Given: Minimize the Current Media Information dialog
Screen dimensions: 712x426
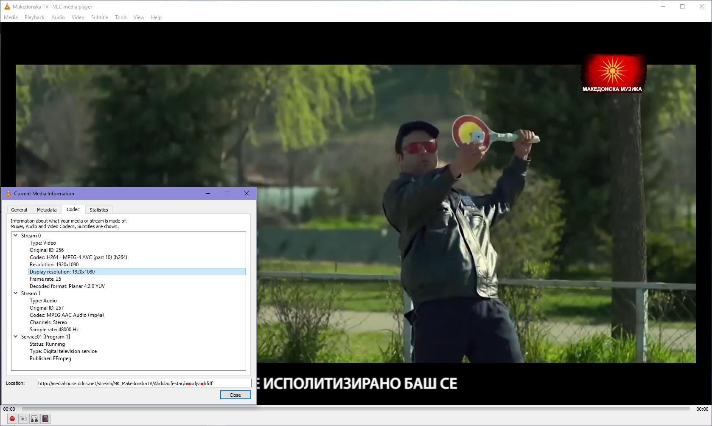Looking at the screenshot, I should click(x=208, y=193).
